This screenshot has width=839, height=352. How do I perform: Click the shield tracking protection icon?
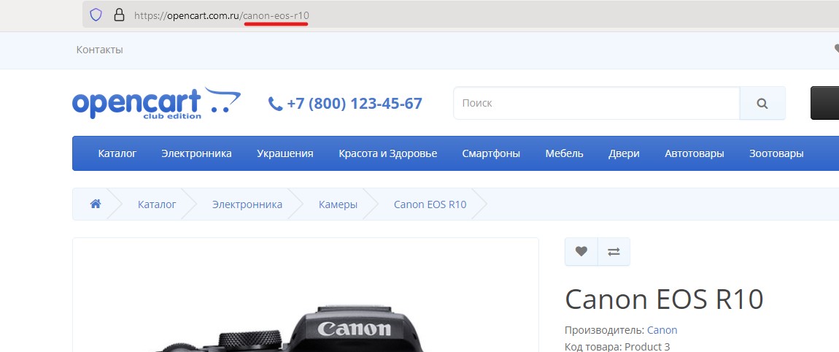tap(96, 15)
